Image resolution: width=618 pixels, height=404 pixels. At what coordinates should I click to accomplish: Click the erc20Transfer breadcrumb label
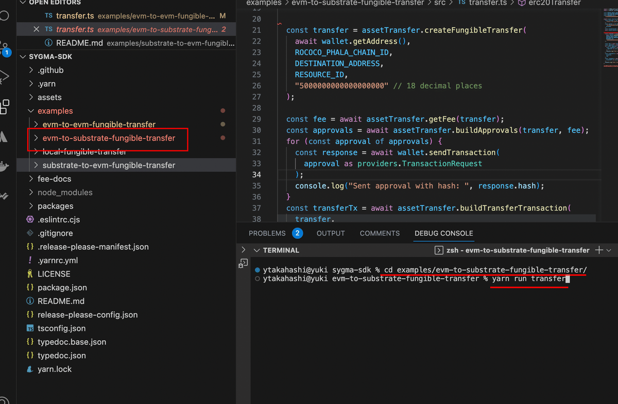(x=555, y=3)
